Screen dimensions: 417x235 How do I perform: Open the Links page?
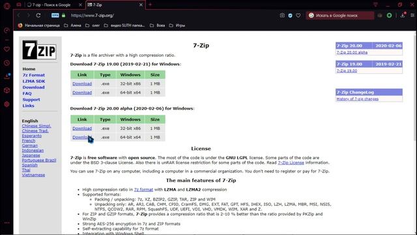(28, 106)
